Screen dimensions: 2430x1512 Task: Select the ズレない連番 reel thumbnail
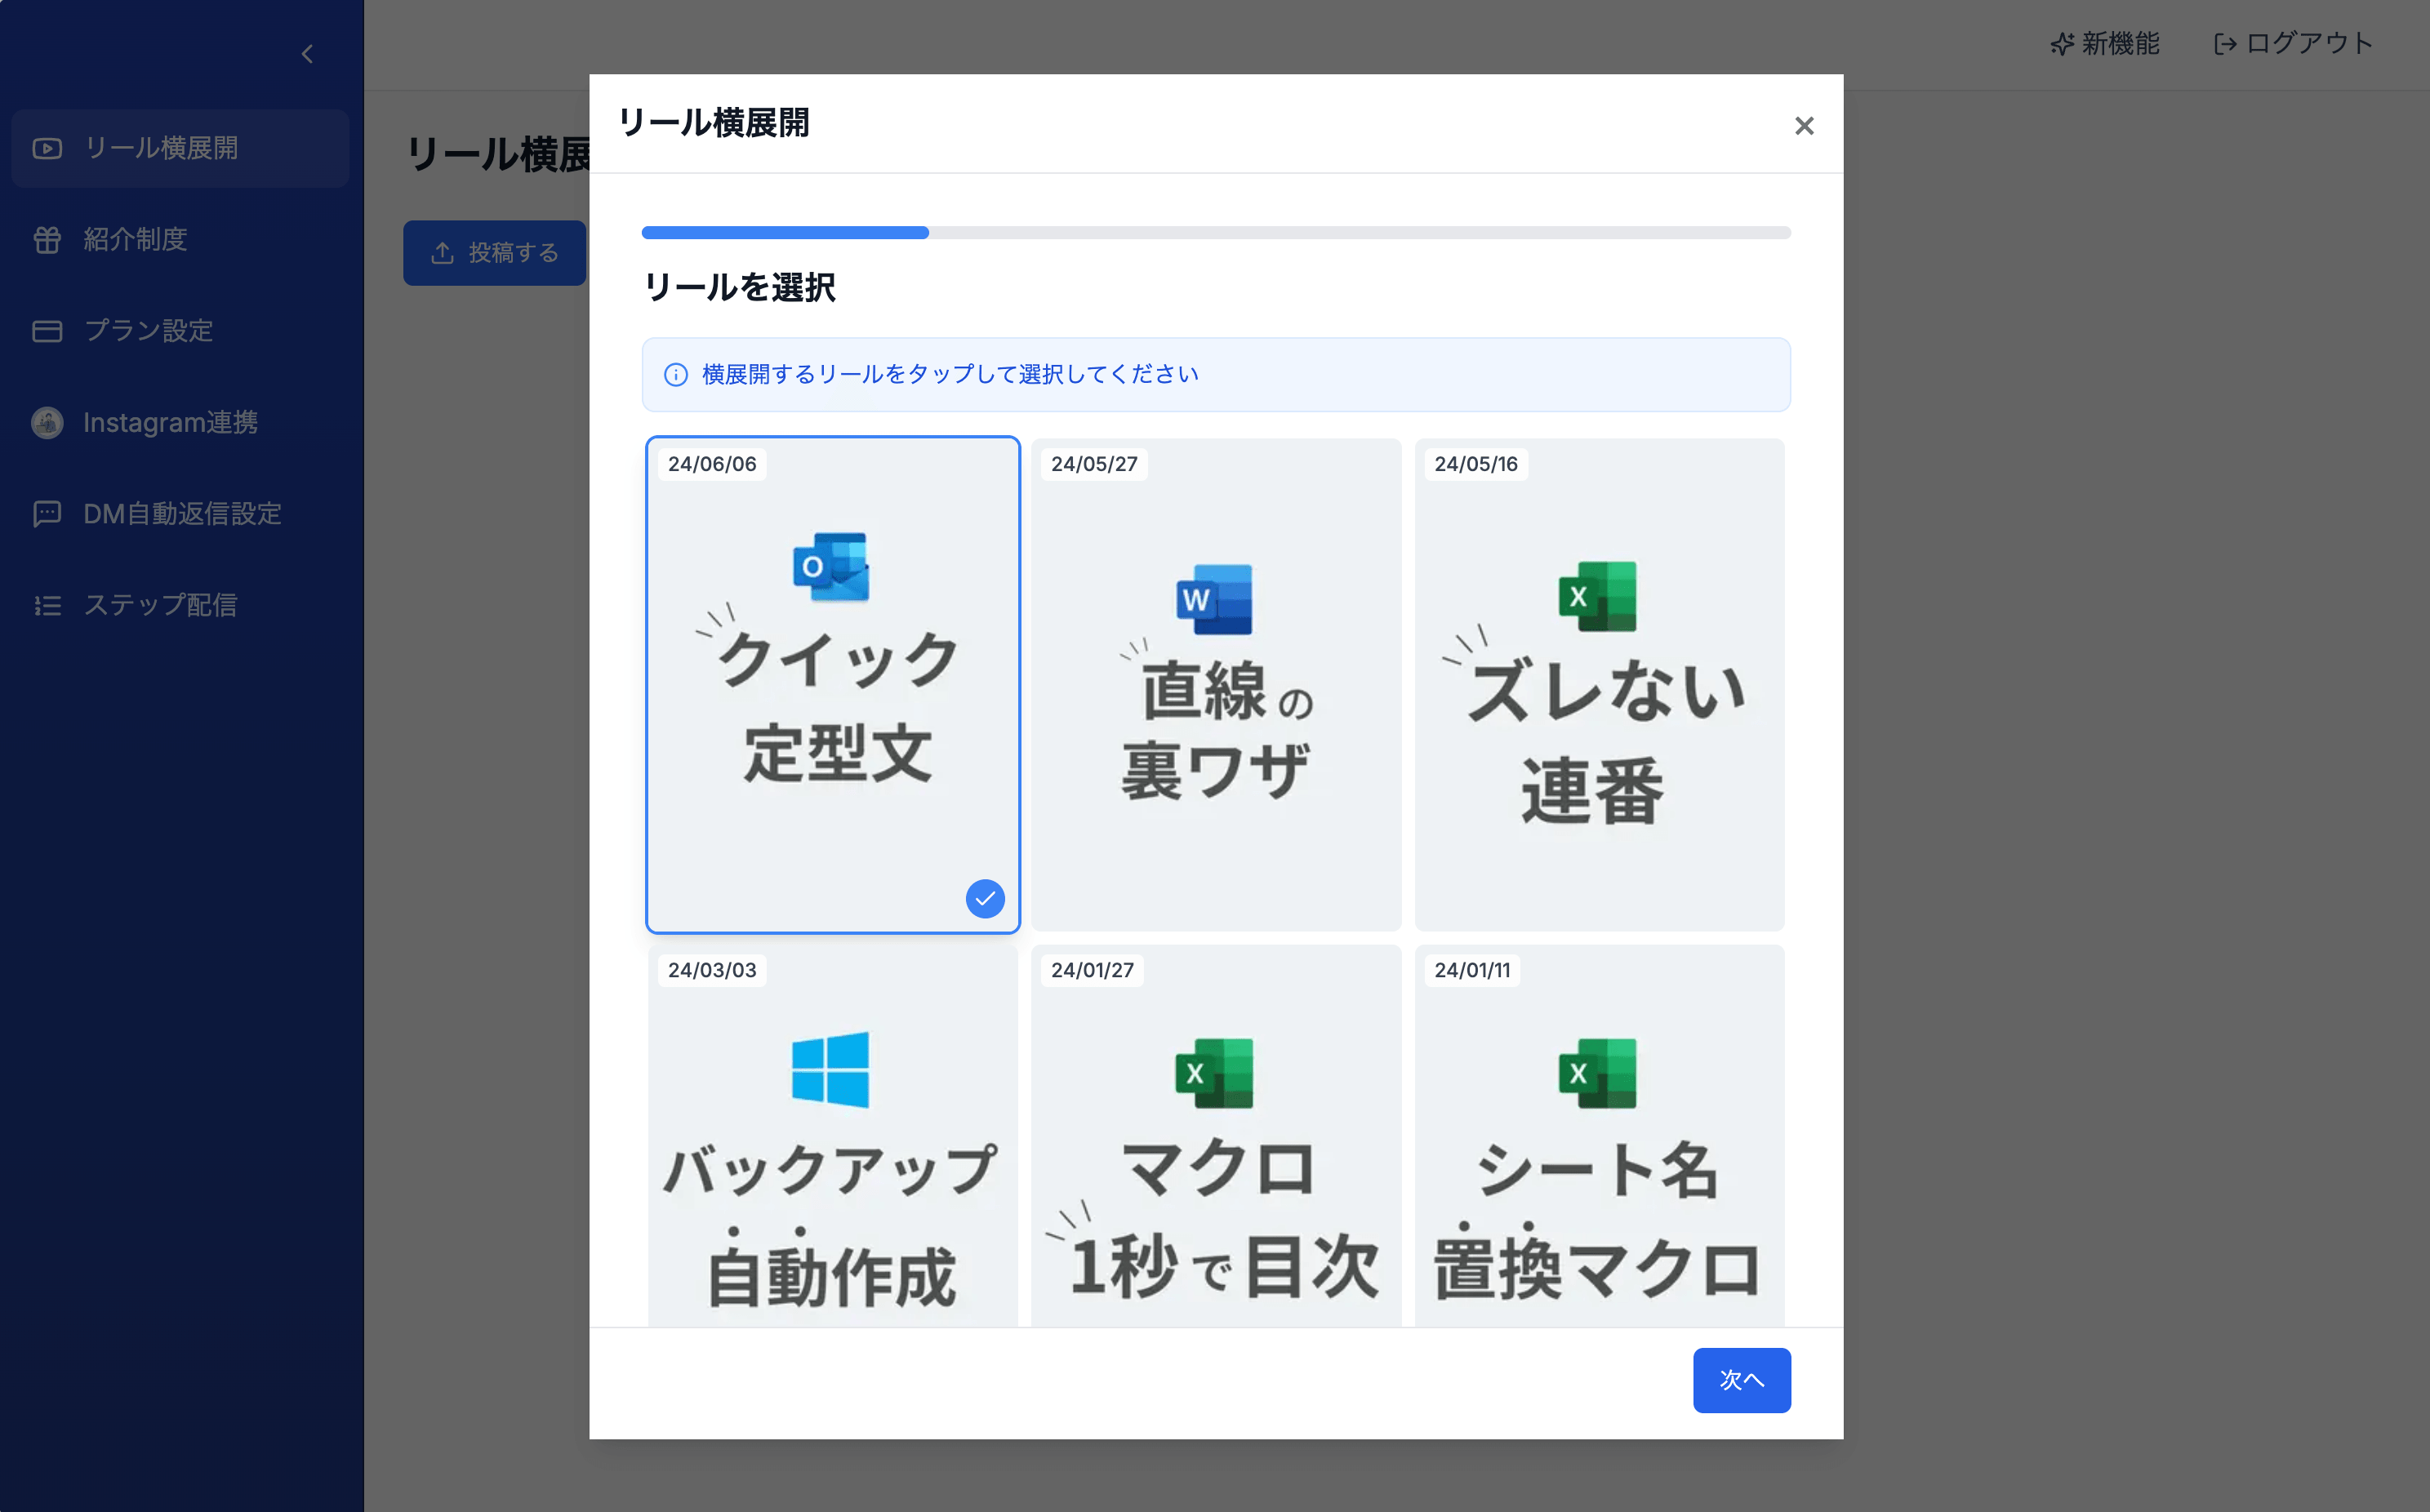click(x=1599, y=685)
